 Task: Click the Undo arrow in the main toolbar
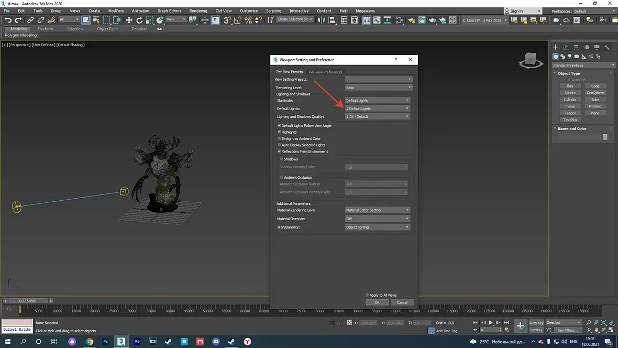click(8, 20)
